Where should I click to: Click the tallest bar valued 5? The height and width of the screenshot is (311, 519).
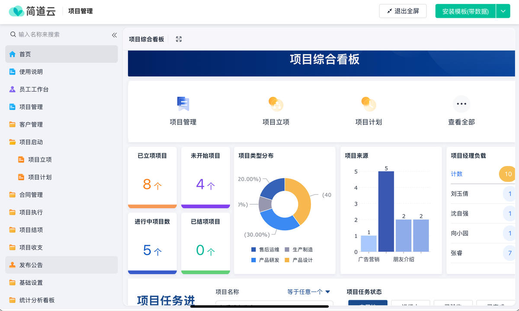click(386, 212)
